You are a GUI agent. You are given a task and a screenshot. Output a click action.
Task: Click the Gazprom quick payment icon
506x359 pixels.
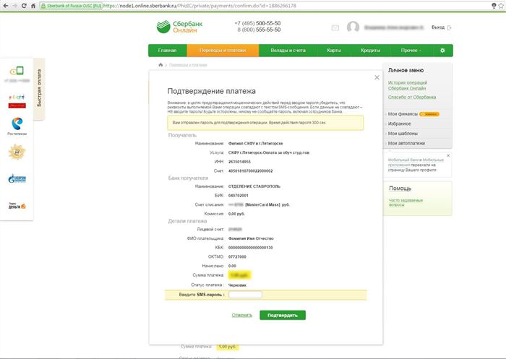click(x=17, y=178)
